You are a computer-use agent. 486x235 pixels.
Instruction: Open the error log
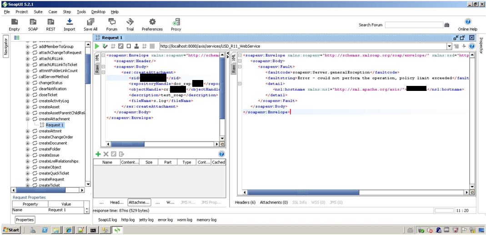pos(165,220)
